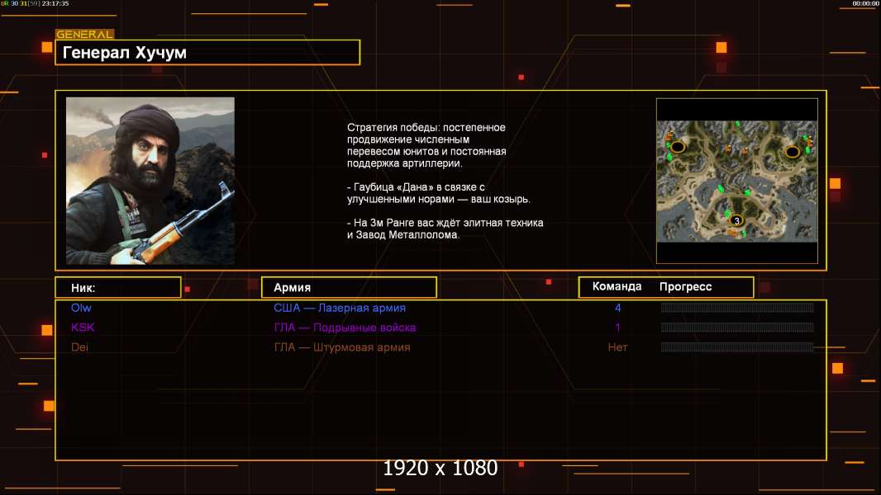Screen dimensions: 881x495
Task: Click team number '1' in KSK's row
Action: [617, 328]
